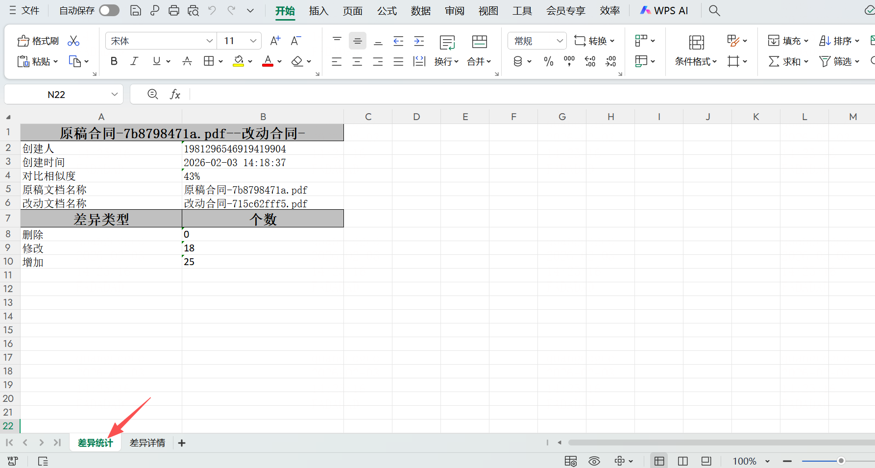Toggle italic formatting

134,61
